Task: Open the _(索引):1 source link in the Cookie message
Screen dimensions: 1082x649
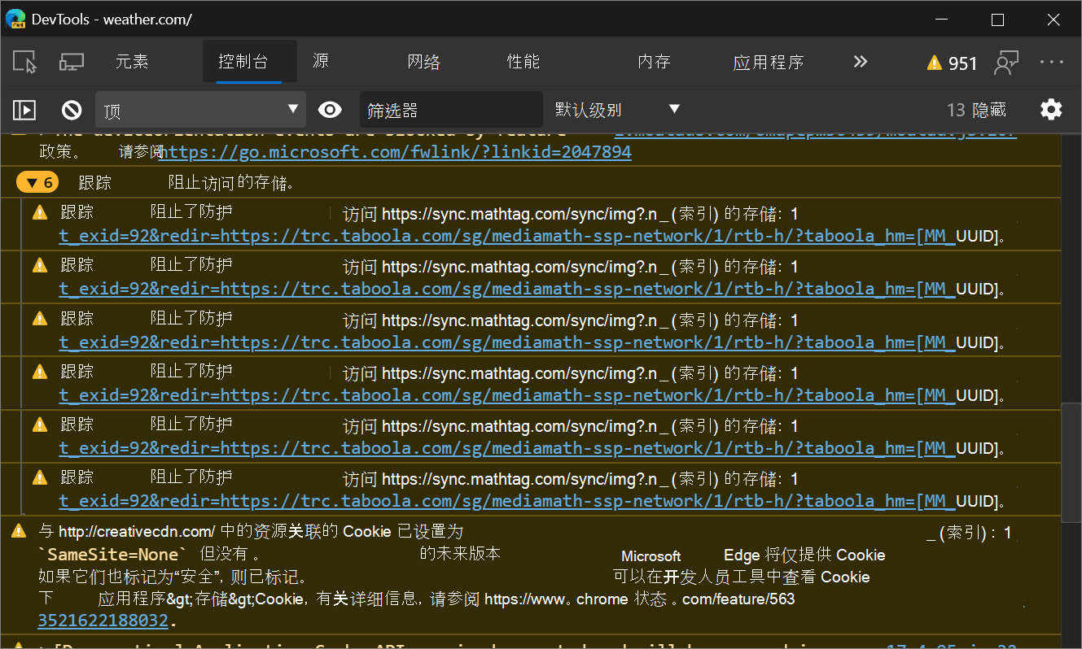Action: (x=969, y=533)
